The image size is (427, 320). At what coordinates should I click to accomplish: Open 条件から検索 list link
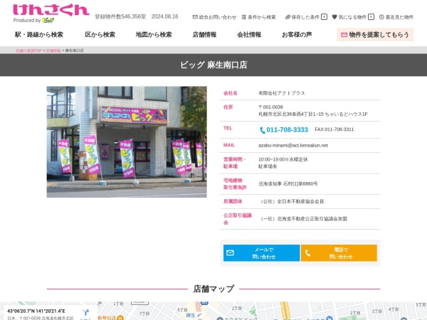click(x=259, y=17)
